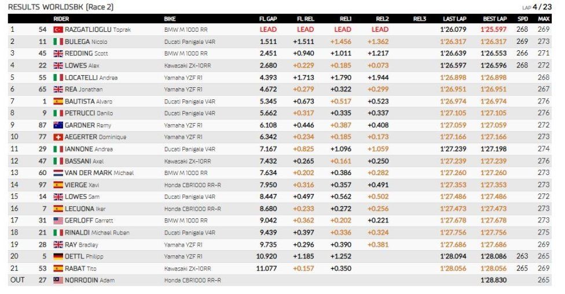The height and width of the screenshot is (294, 565).
Task: Click the REL1 column header
Action: (x=346, y=18)
